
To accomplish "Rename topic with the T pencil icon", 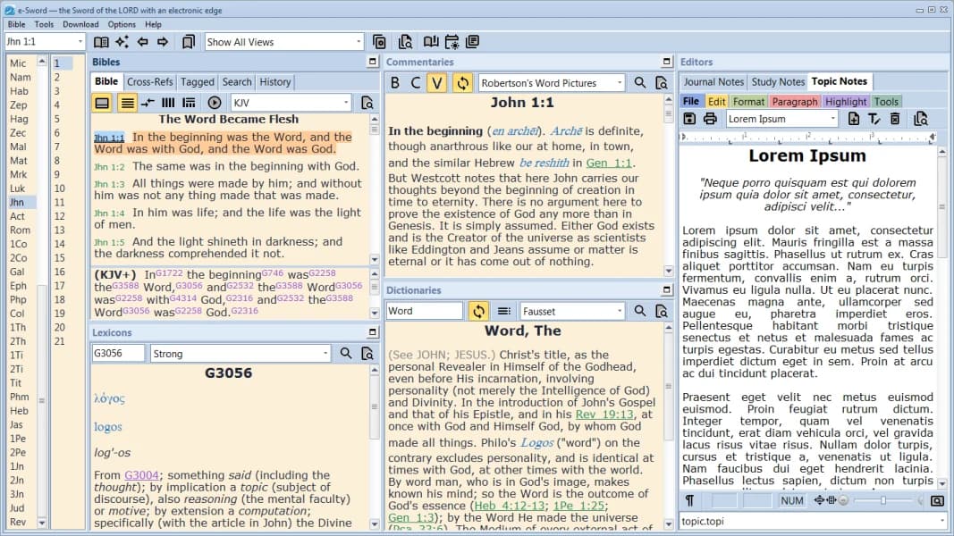I will 874,119.
